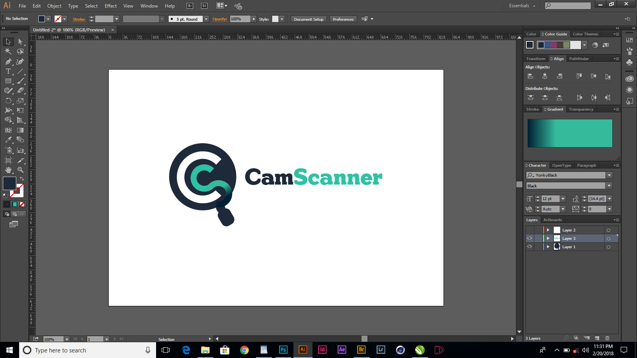Viewport: 637px width, 358px height.
Task: Click the Preferences button
Action: pyautogui.click(x=343, y=19)
